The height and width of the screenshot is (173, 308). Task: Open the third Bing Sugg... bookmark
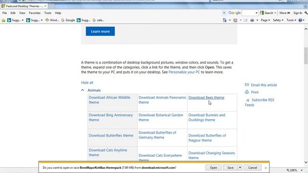click(x=83, y=20)
